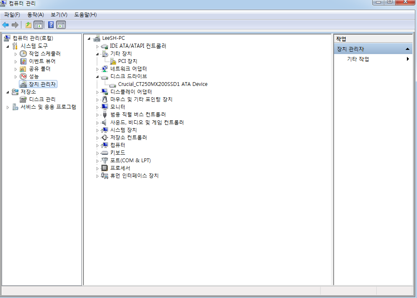
Task: Select Crucial_CT250MX200SSD1 ATA Device
Action: (163, 84)
